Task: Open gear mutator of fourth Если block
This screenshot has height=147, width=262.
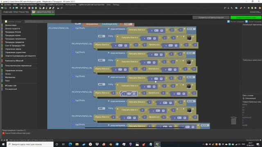Action: tap(73, 100)
